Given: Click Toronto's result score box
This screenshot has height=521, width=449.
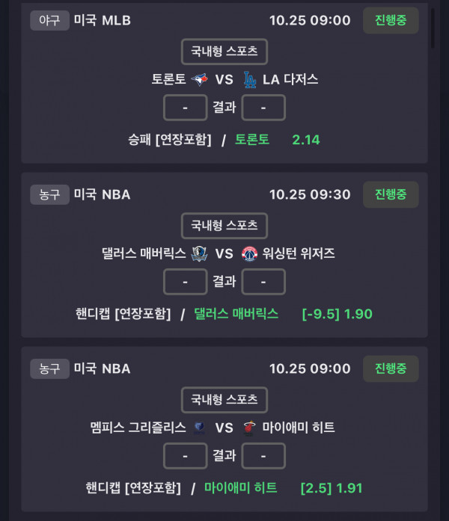Looking at the screenshot, I should pyautogui.click(x=185, y=108).
